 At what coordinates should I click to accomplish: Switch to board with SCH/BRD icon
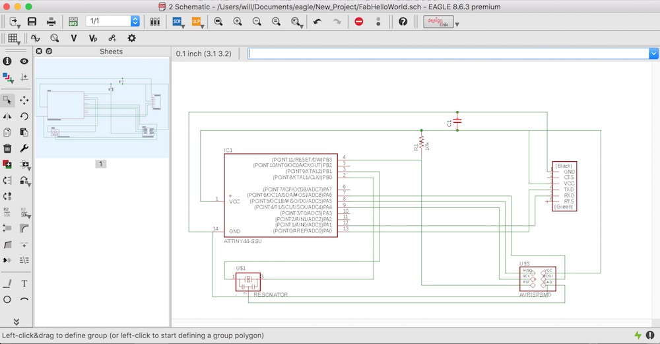point(73,22)
